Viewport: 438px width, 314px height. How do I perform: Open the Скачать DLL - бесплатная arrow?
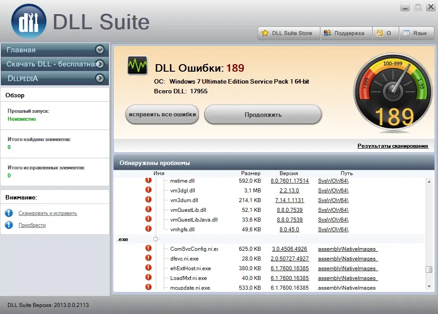(100, 64)
